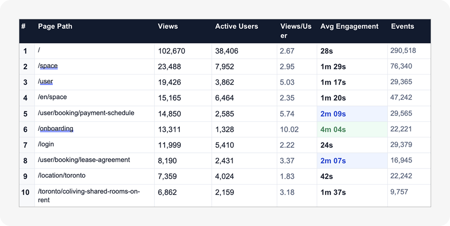Select the /login page path cell
Image resolution: width=450 pixels, height=226 pixels.
pyautogui.click(x=46, y=144)
